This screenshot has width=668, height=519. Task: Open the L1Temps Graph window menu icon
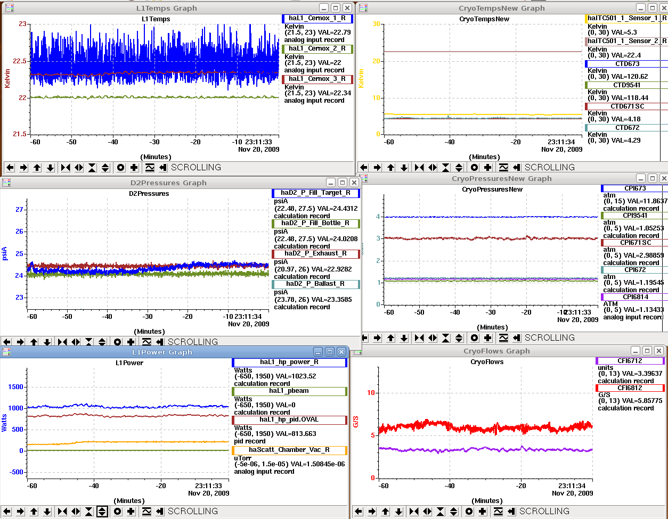point(9,8)
